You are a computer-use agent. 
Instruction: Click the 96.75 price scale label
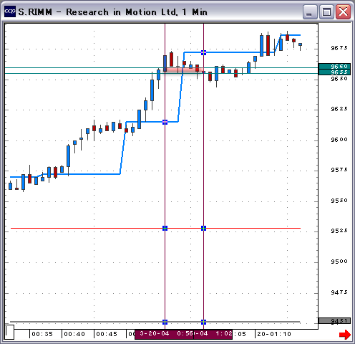(339, 48)
